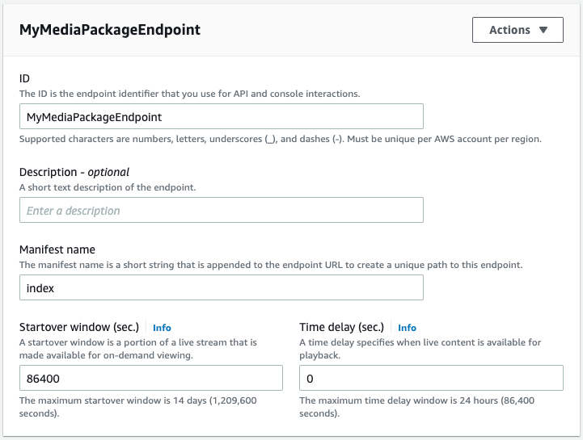Edit the Startover window value 86400

coord(151,378)
